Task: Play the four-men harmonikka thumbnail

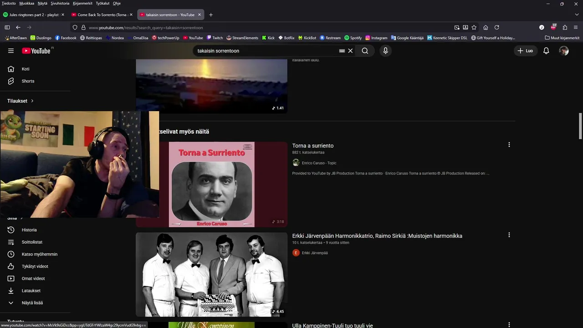Action: [x=211, y=274]
